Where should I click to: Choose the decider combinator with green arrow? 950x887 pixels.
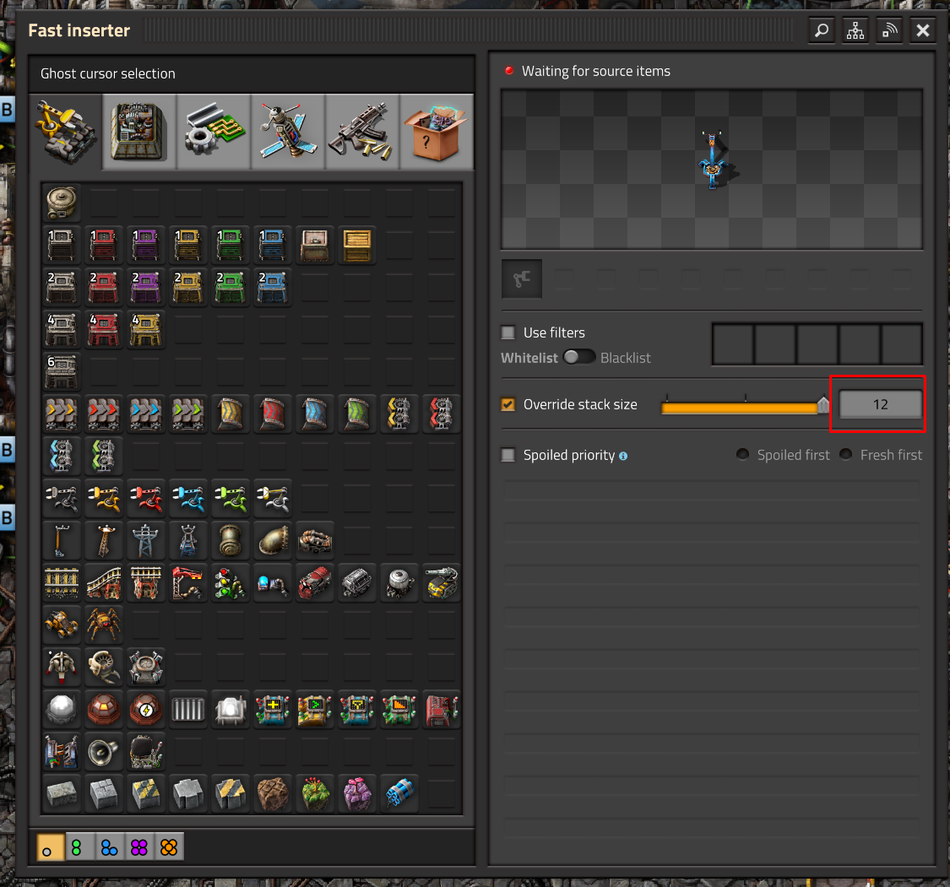[x=315, y=710]
